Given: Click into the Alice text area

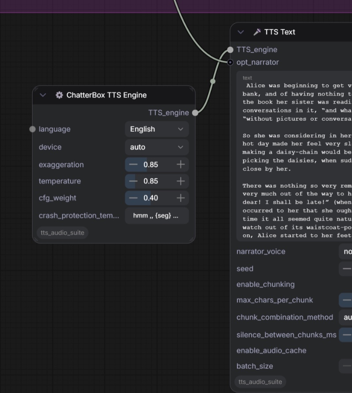Looking at the screenshot, I should tap(294, 156).
